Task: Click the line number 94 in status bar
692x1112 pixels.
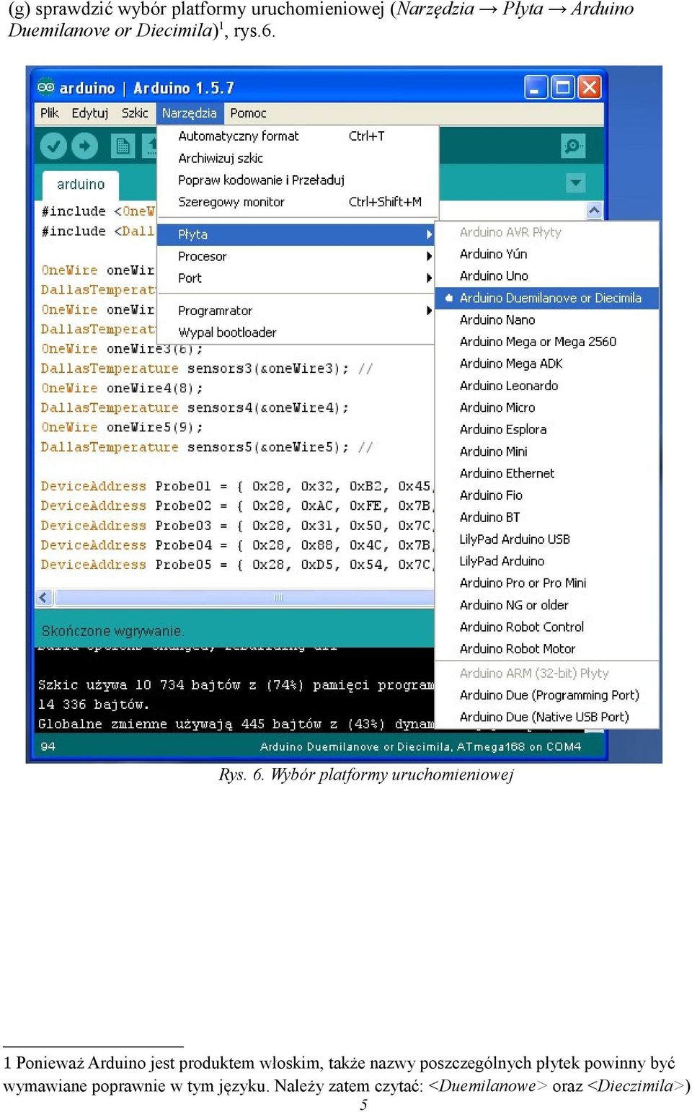Action: 48,746
